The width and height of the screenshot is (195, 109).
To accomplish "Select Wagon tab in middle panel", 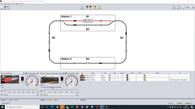I will click(56, 100).
